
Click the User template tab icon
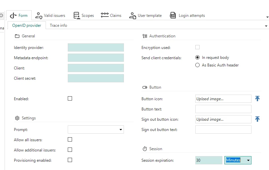(133, 15)
